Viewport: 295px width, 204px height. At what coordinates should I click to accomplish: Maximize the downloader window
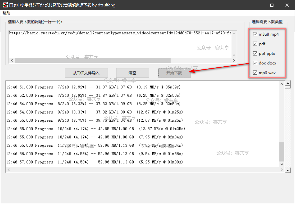click(x=272, y=5)
